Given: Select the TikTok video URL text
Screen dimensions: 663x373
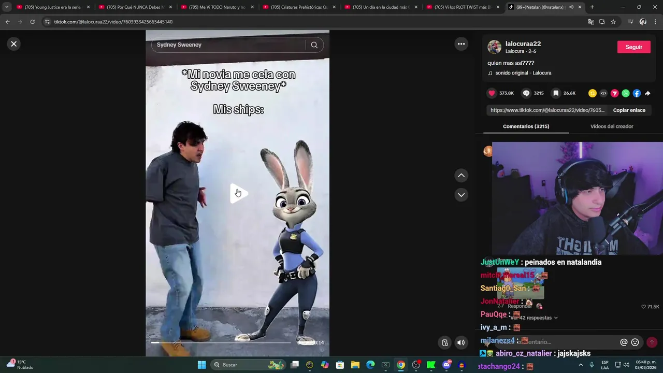Looking at the screenshot, I should 547,110.
